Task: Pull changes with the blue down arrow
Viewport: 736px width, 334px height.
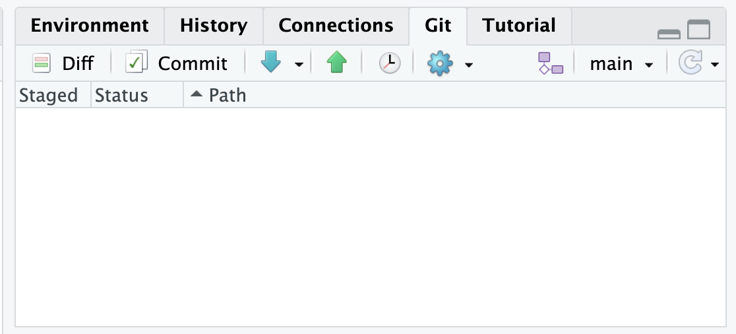Action: pos(271,63)
